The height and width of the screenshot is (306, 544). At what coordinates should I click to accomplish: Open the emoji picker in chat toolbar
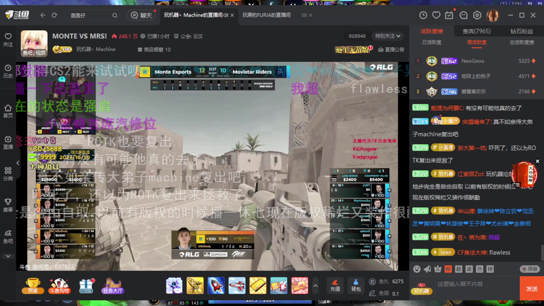[416, 269]
